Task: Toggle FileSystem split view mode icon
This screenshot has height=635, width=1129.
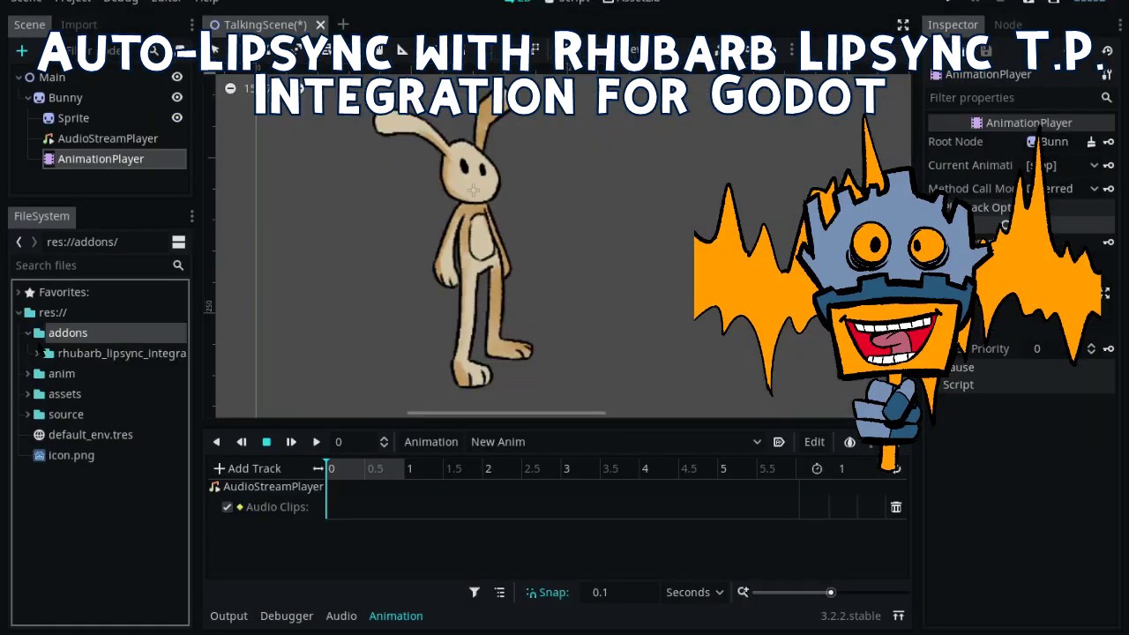Action: pos(178,242)
